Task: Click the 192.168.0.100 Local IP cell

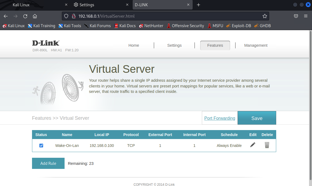Action: [102, 146]
